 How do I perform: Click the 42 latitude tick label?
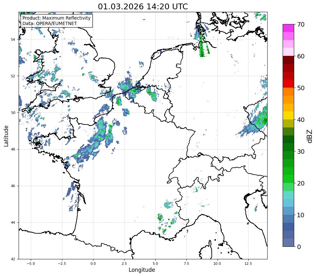click(x=13, y=259)
